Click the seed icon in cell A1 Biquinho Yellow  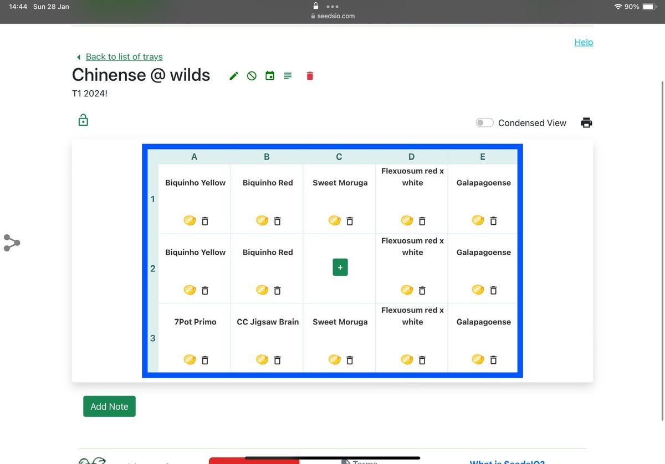click(x=190, y=220)
